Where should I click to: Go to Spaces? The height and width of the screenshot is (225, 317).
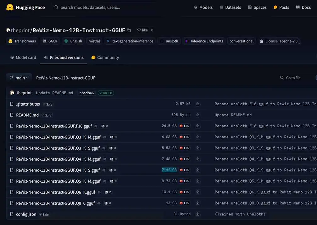click(257, 7)
